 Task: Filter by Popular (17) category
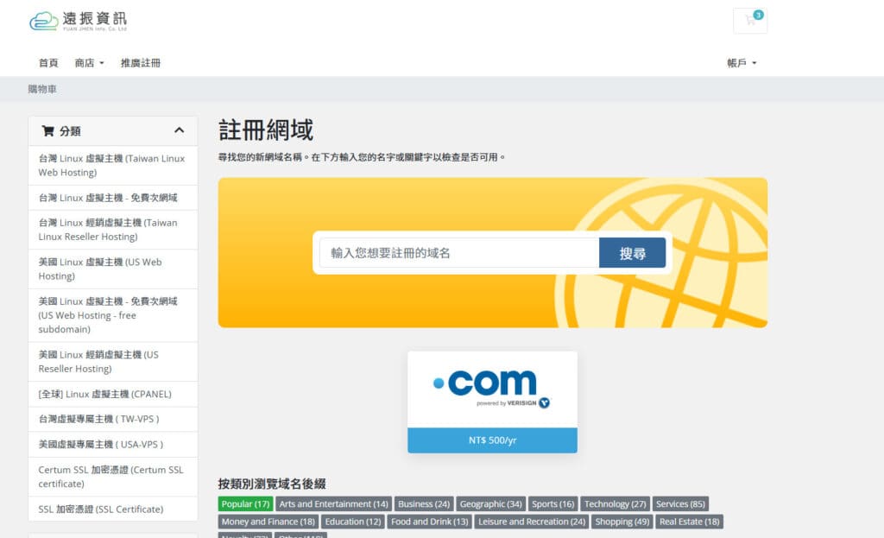[245, 503]
